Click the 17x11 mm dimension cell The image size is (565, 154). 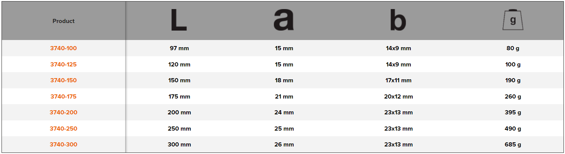398,80
